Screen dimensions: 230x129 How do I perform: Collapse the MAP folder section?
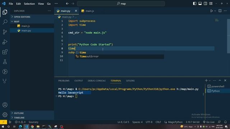pyautogui.click(x=32, y=21)
